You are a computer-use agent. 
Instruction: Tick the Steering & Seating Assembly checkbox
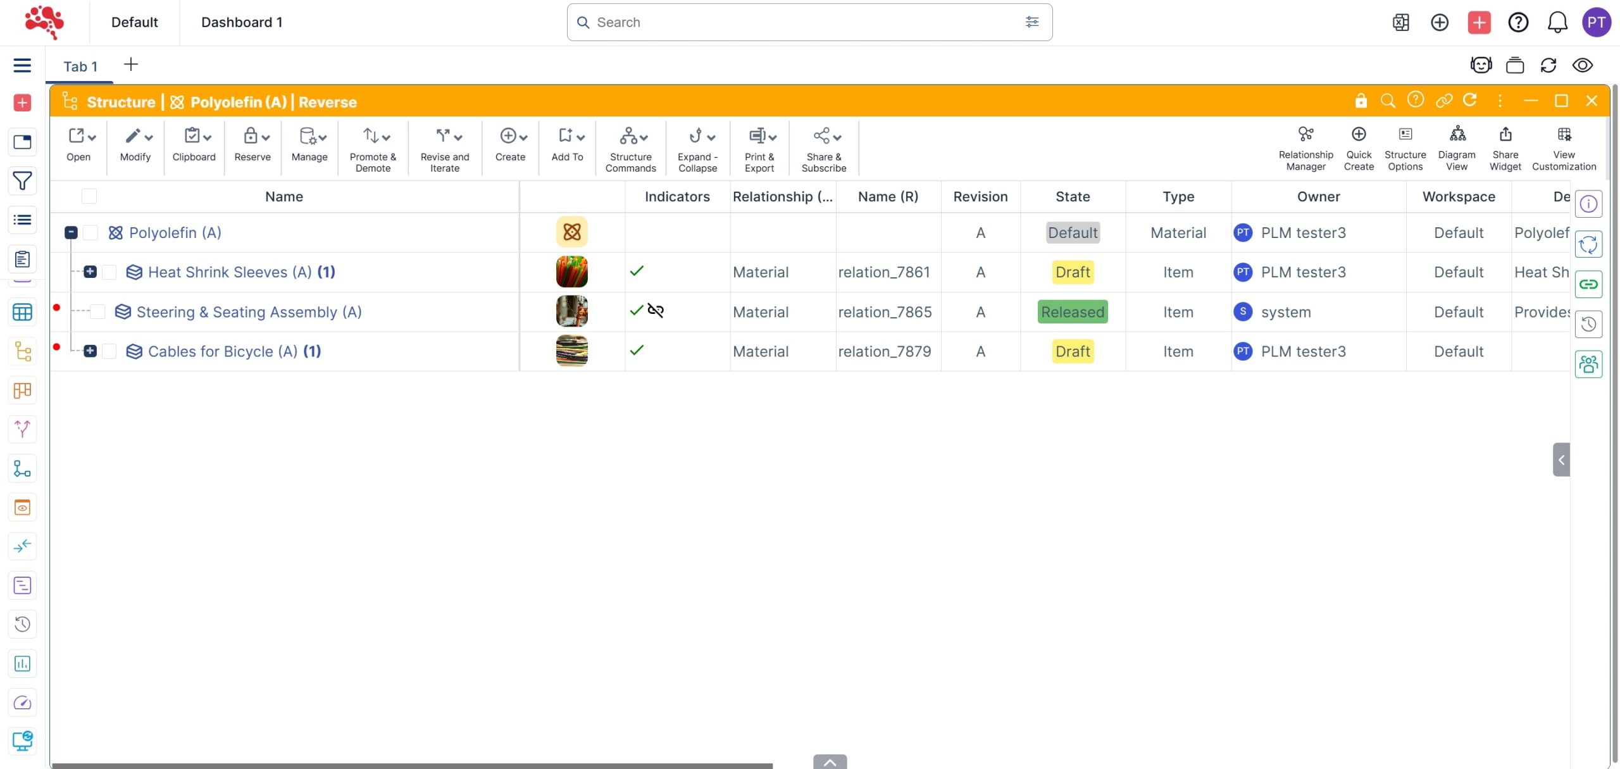click(98, 312)
